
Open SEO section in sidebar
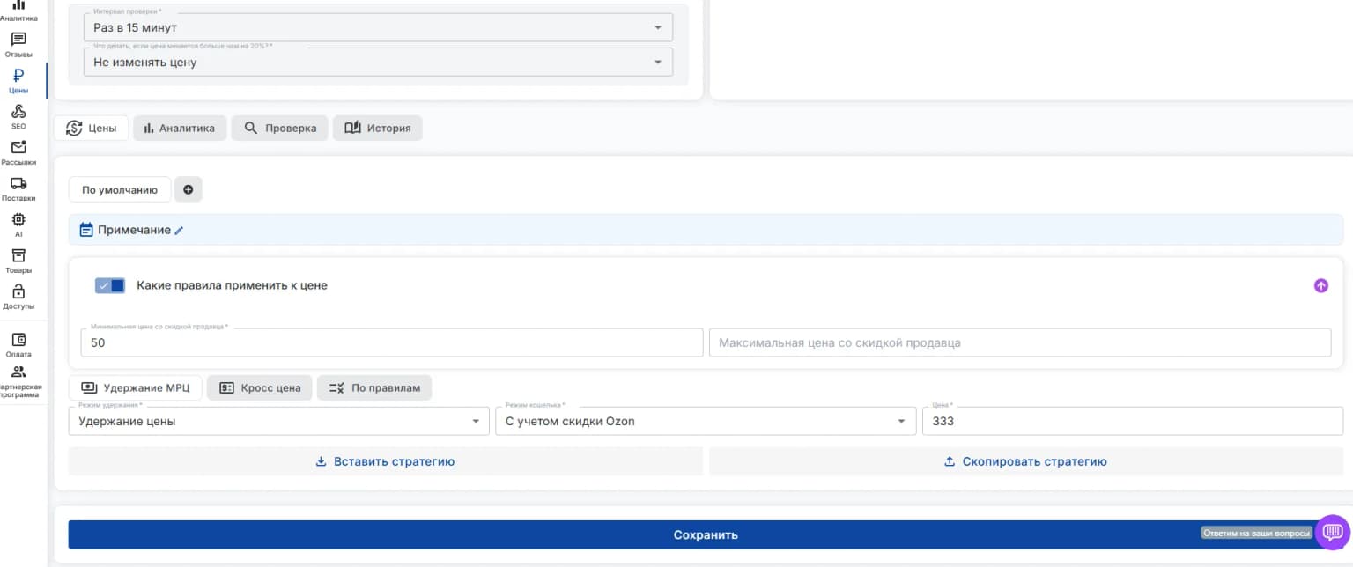[x=18, y=117]
